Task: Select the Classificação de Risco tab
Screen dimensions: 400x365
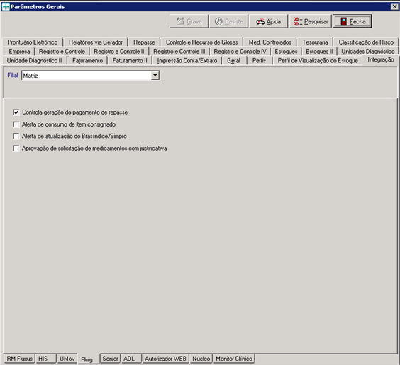Action: pyautogui.click(x=366, y=42)
